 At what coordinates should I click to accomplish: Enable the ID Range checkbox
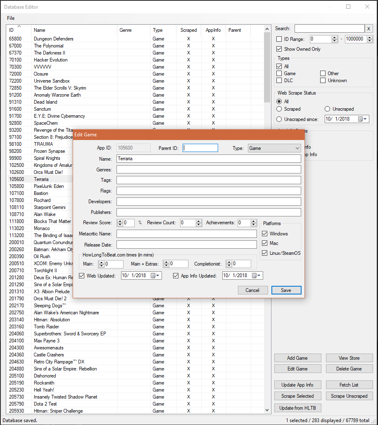coord(279,39)
